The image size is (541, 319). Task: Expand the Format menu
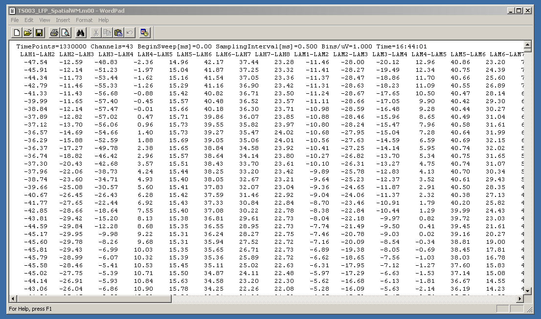coord(84,20)
